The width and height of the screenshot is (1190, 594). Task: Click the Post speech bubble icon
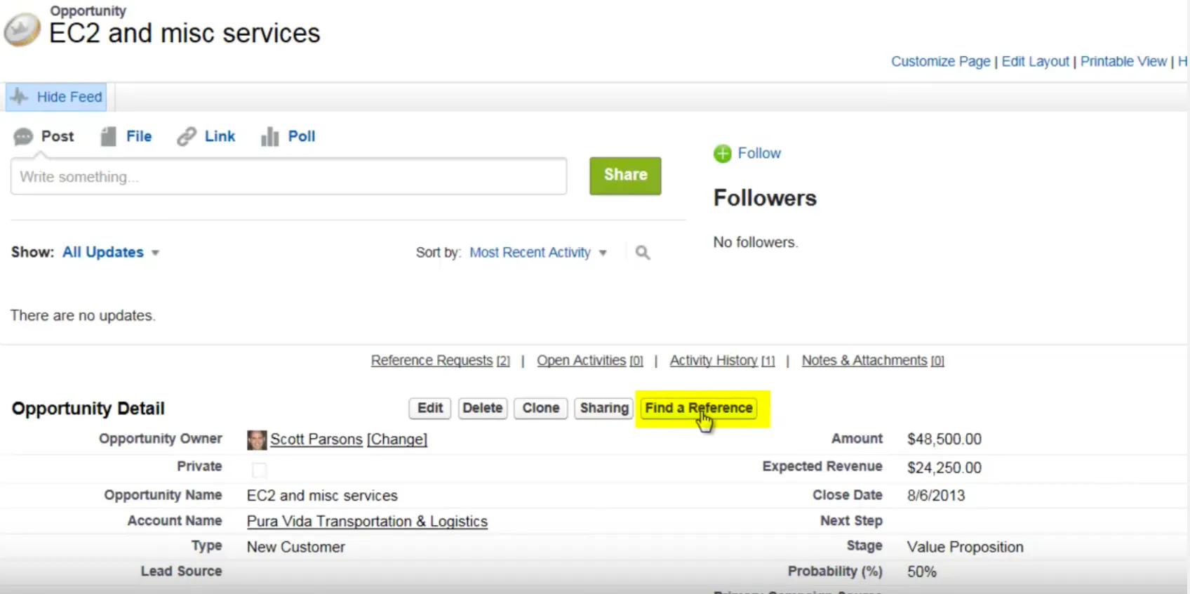coord(23,136)
